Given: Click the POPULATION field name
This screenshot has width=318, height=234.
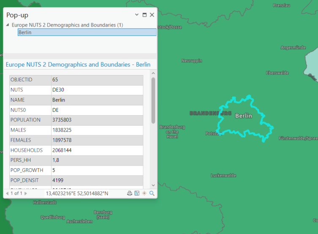Looking at the screenshot, I should pos(25,120).
